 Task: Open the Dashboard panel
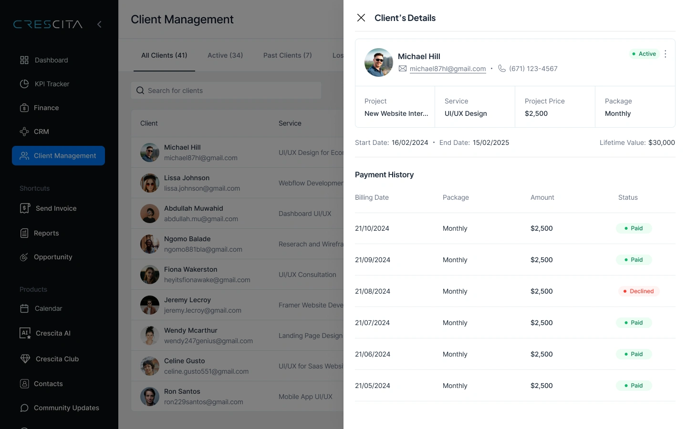[51, 60]
